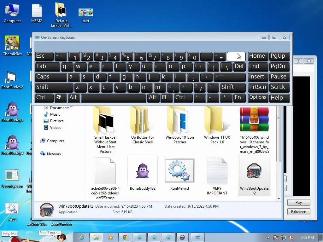Toggle the right Shift key
Screen dimensions: 323x242
233,88
